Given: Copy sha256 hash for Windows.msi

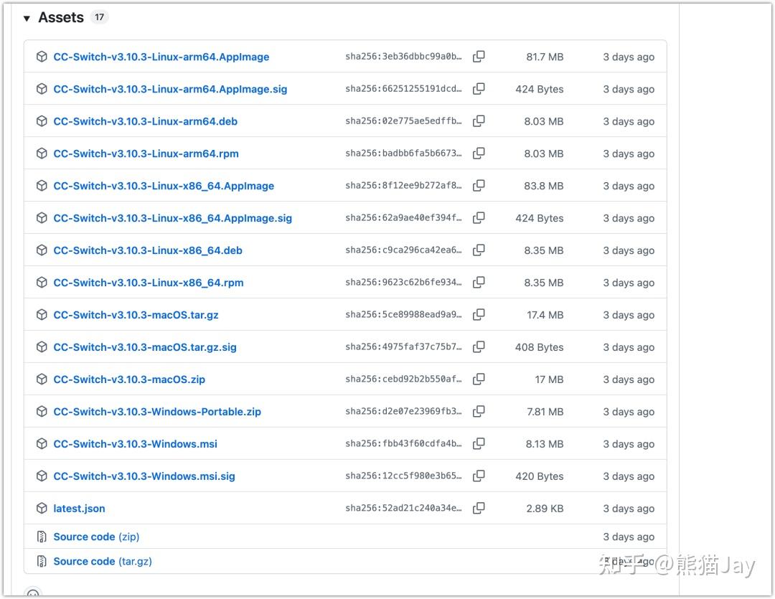Looking at the screenshot, I should pos(479,444).
